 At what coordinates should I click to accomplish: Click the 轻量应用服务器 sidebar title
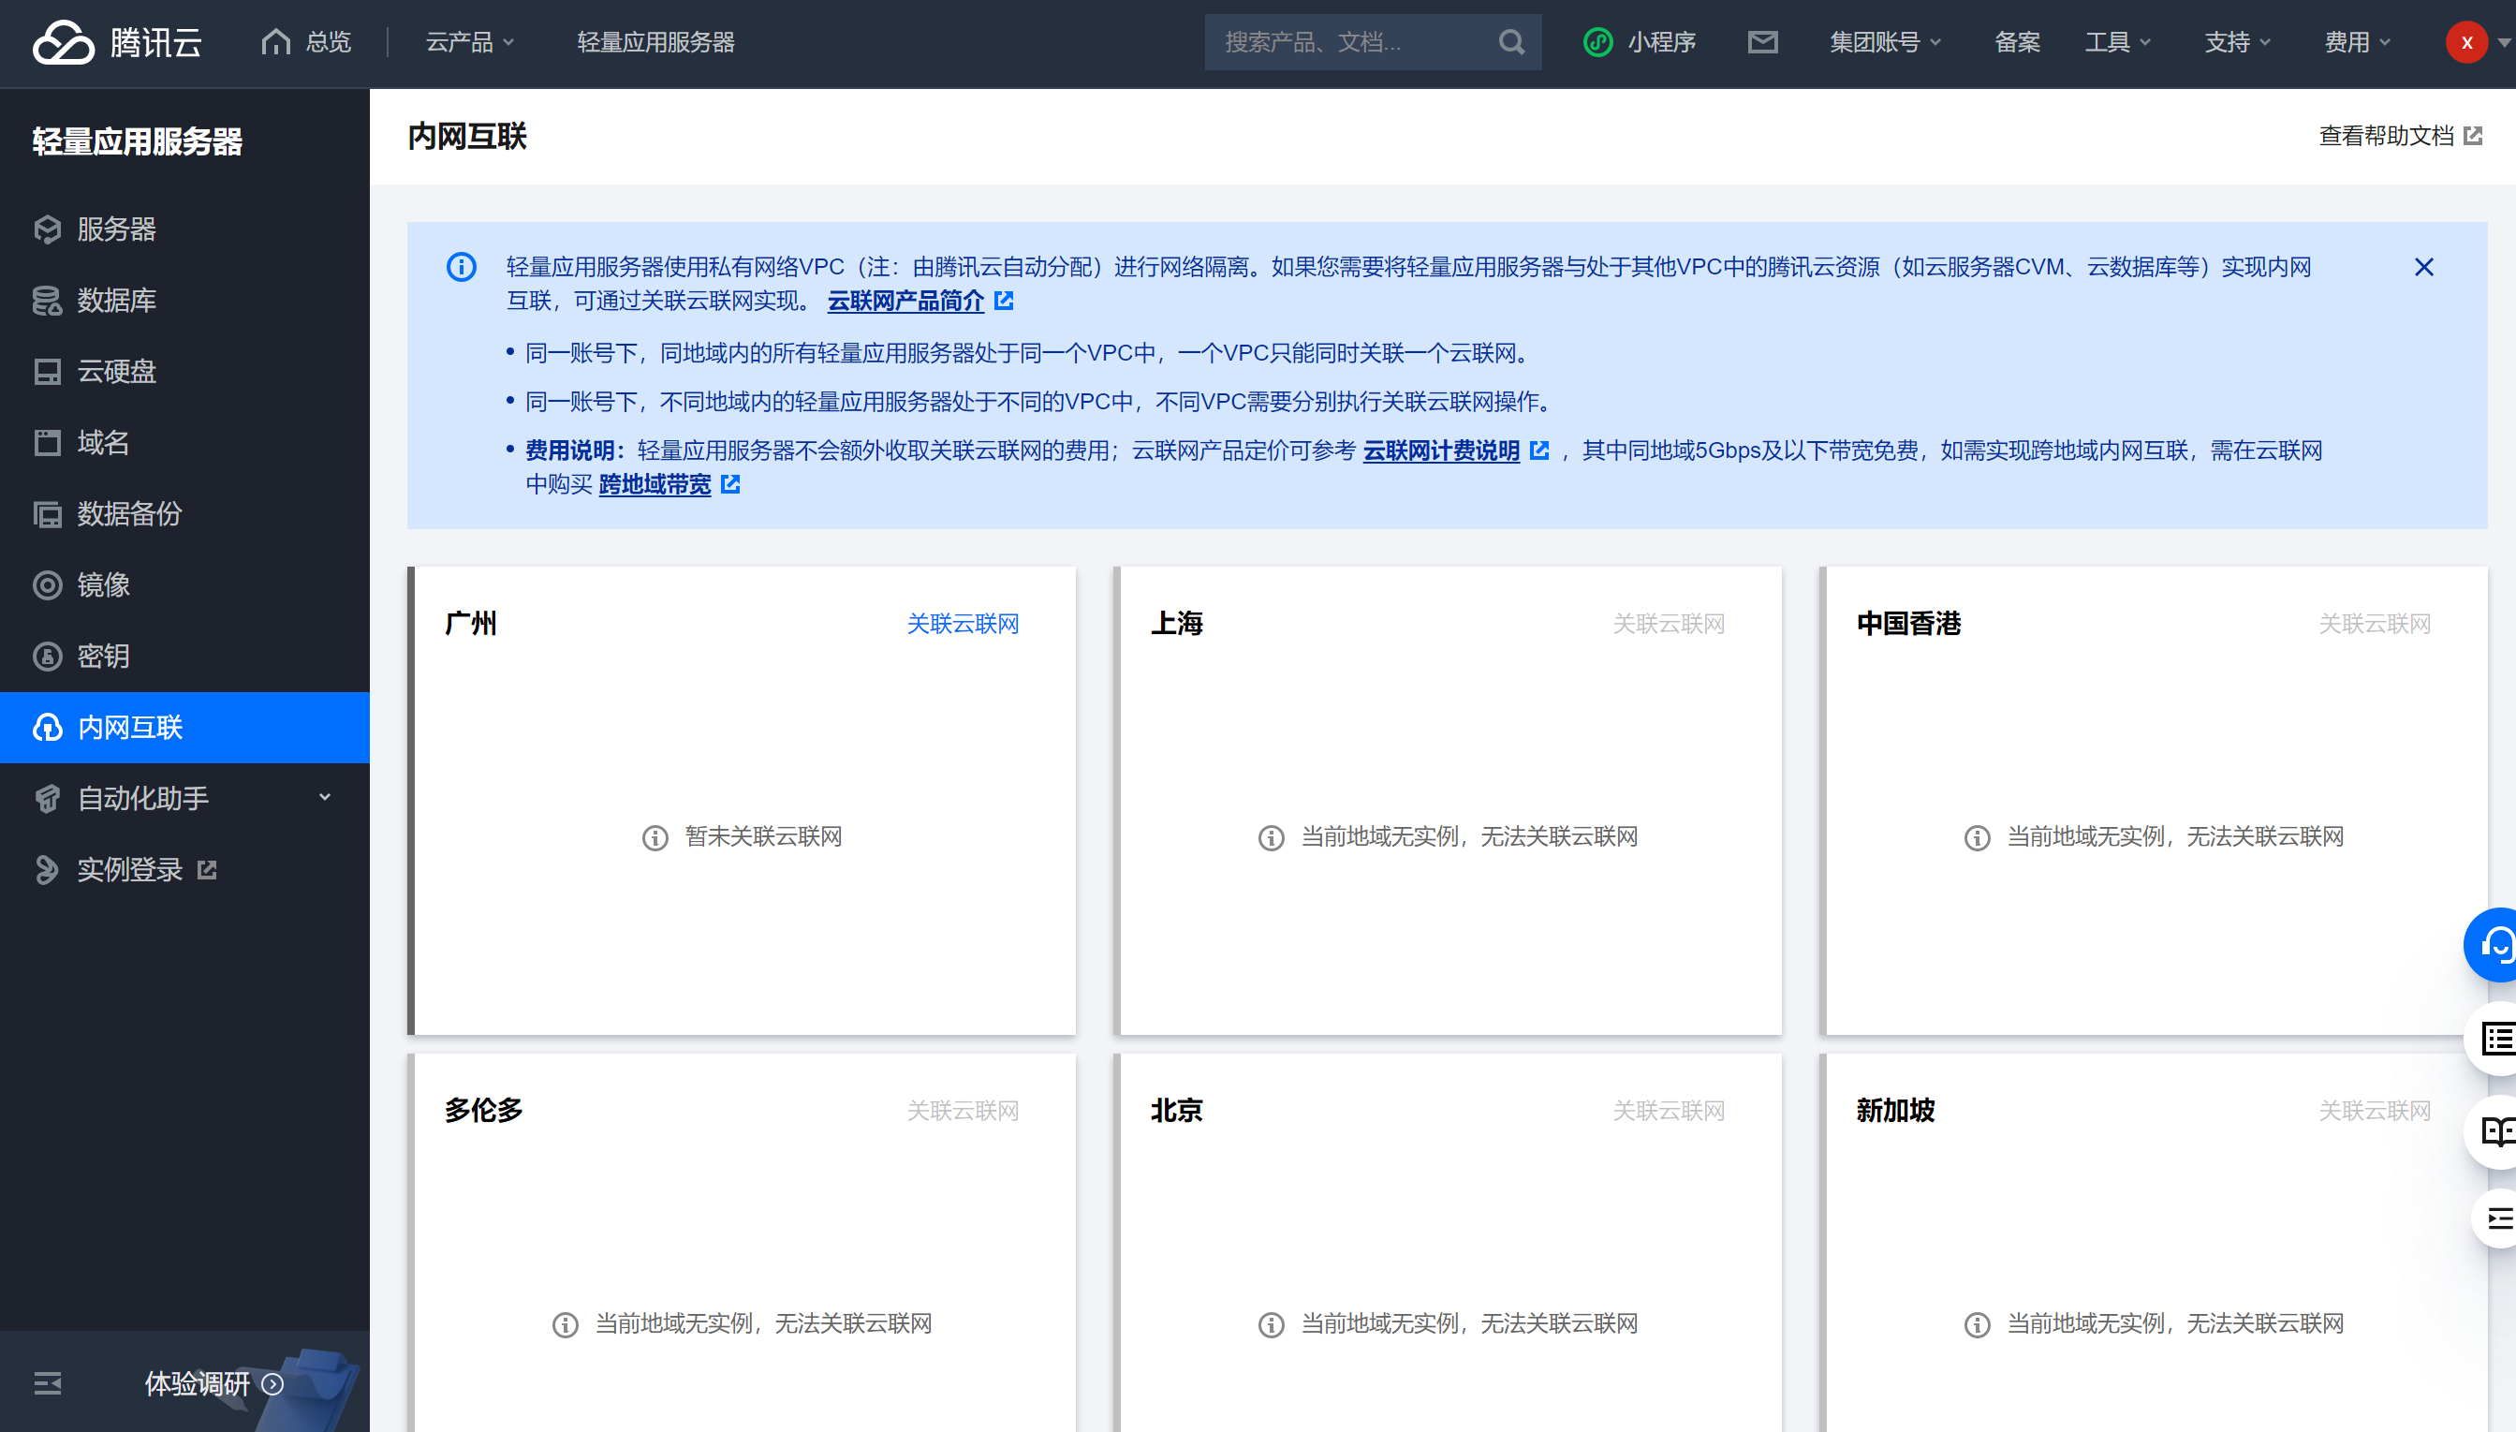(137, 140)
